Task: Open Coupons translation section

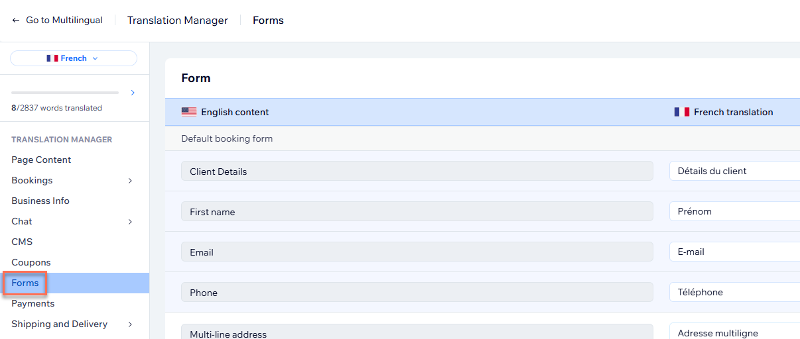Action: click(31, 262)
